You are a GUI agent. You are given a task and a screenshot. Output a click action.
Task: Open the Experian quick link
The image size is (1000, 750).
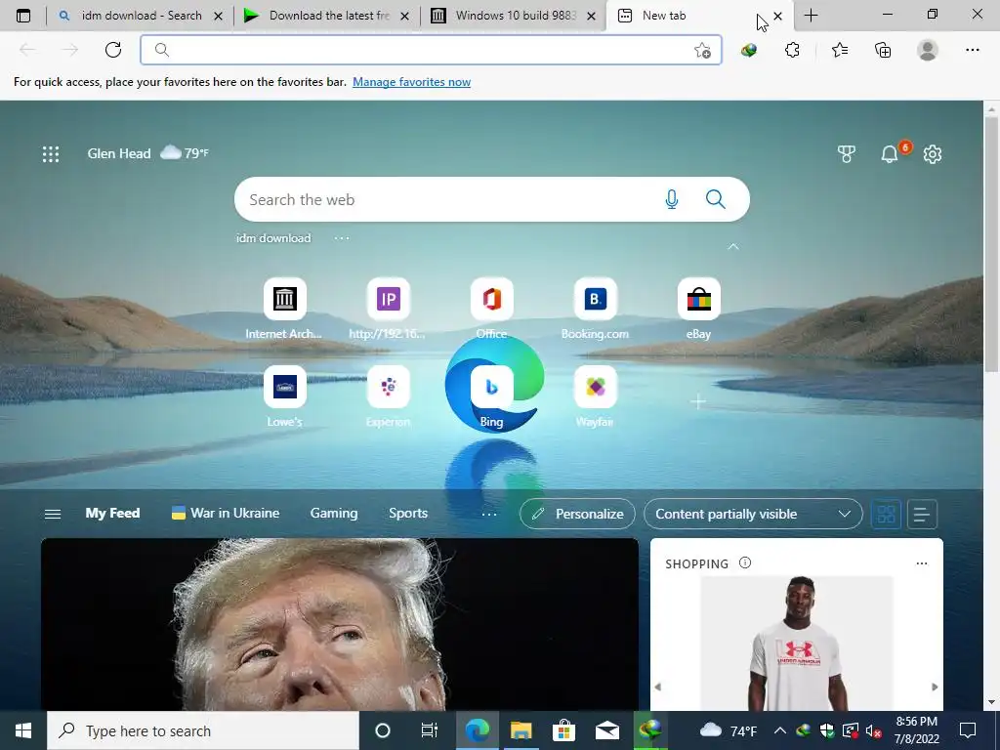point(388,397)
